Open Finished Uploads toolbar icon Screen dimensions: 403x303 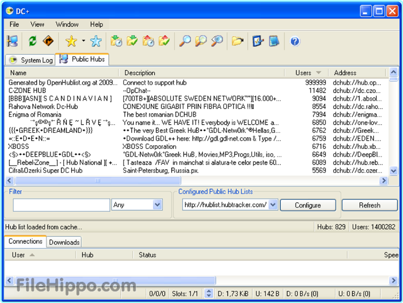click(x=164, y=41)
